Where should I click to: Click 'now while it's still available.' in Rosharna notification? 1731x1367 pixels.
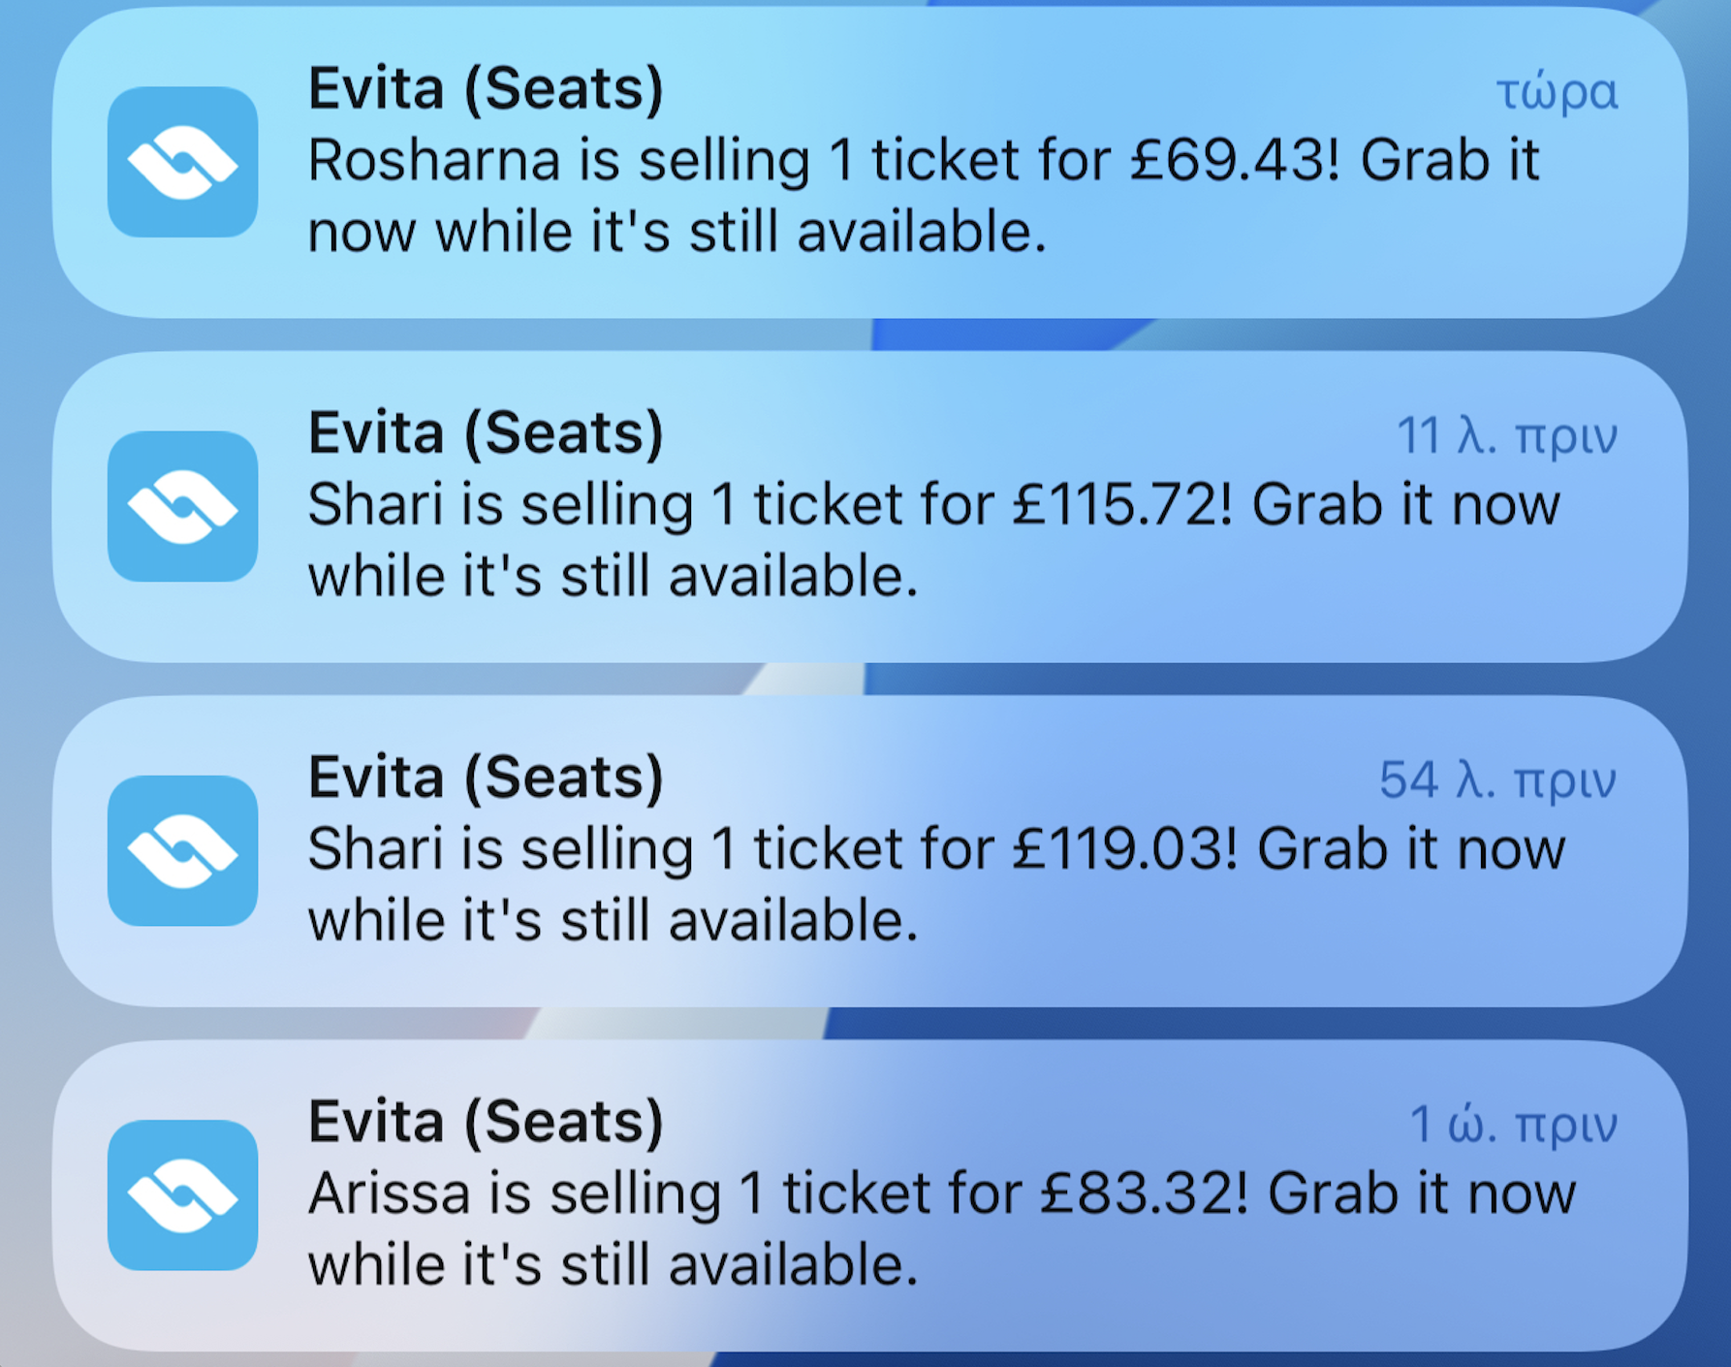pyautogui.click(x=677, y=233)
